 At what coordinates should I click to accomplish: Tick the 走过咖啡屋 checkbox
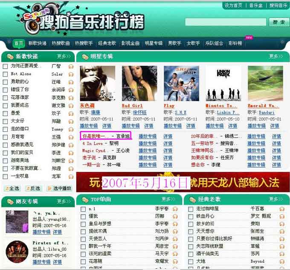191,209
